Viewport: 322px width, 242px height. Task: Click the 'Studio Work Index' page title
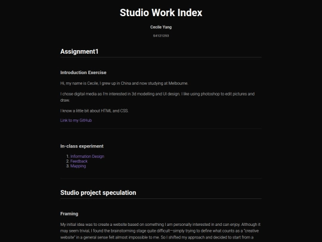[x=161, y=13]
